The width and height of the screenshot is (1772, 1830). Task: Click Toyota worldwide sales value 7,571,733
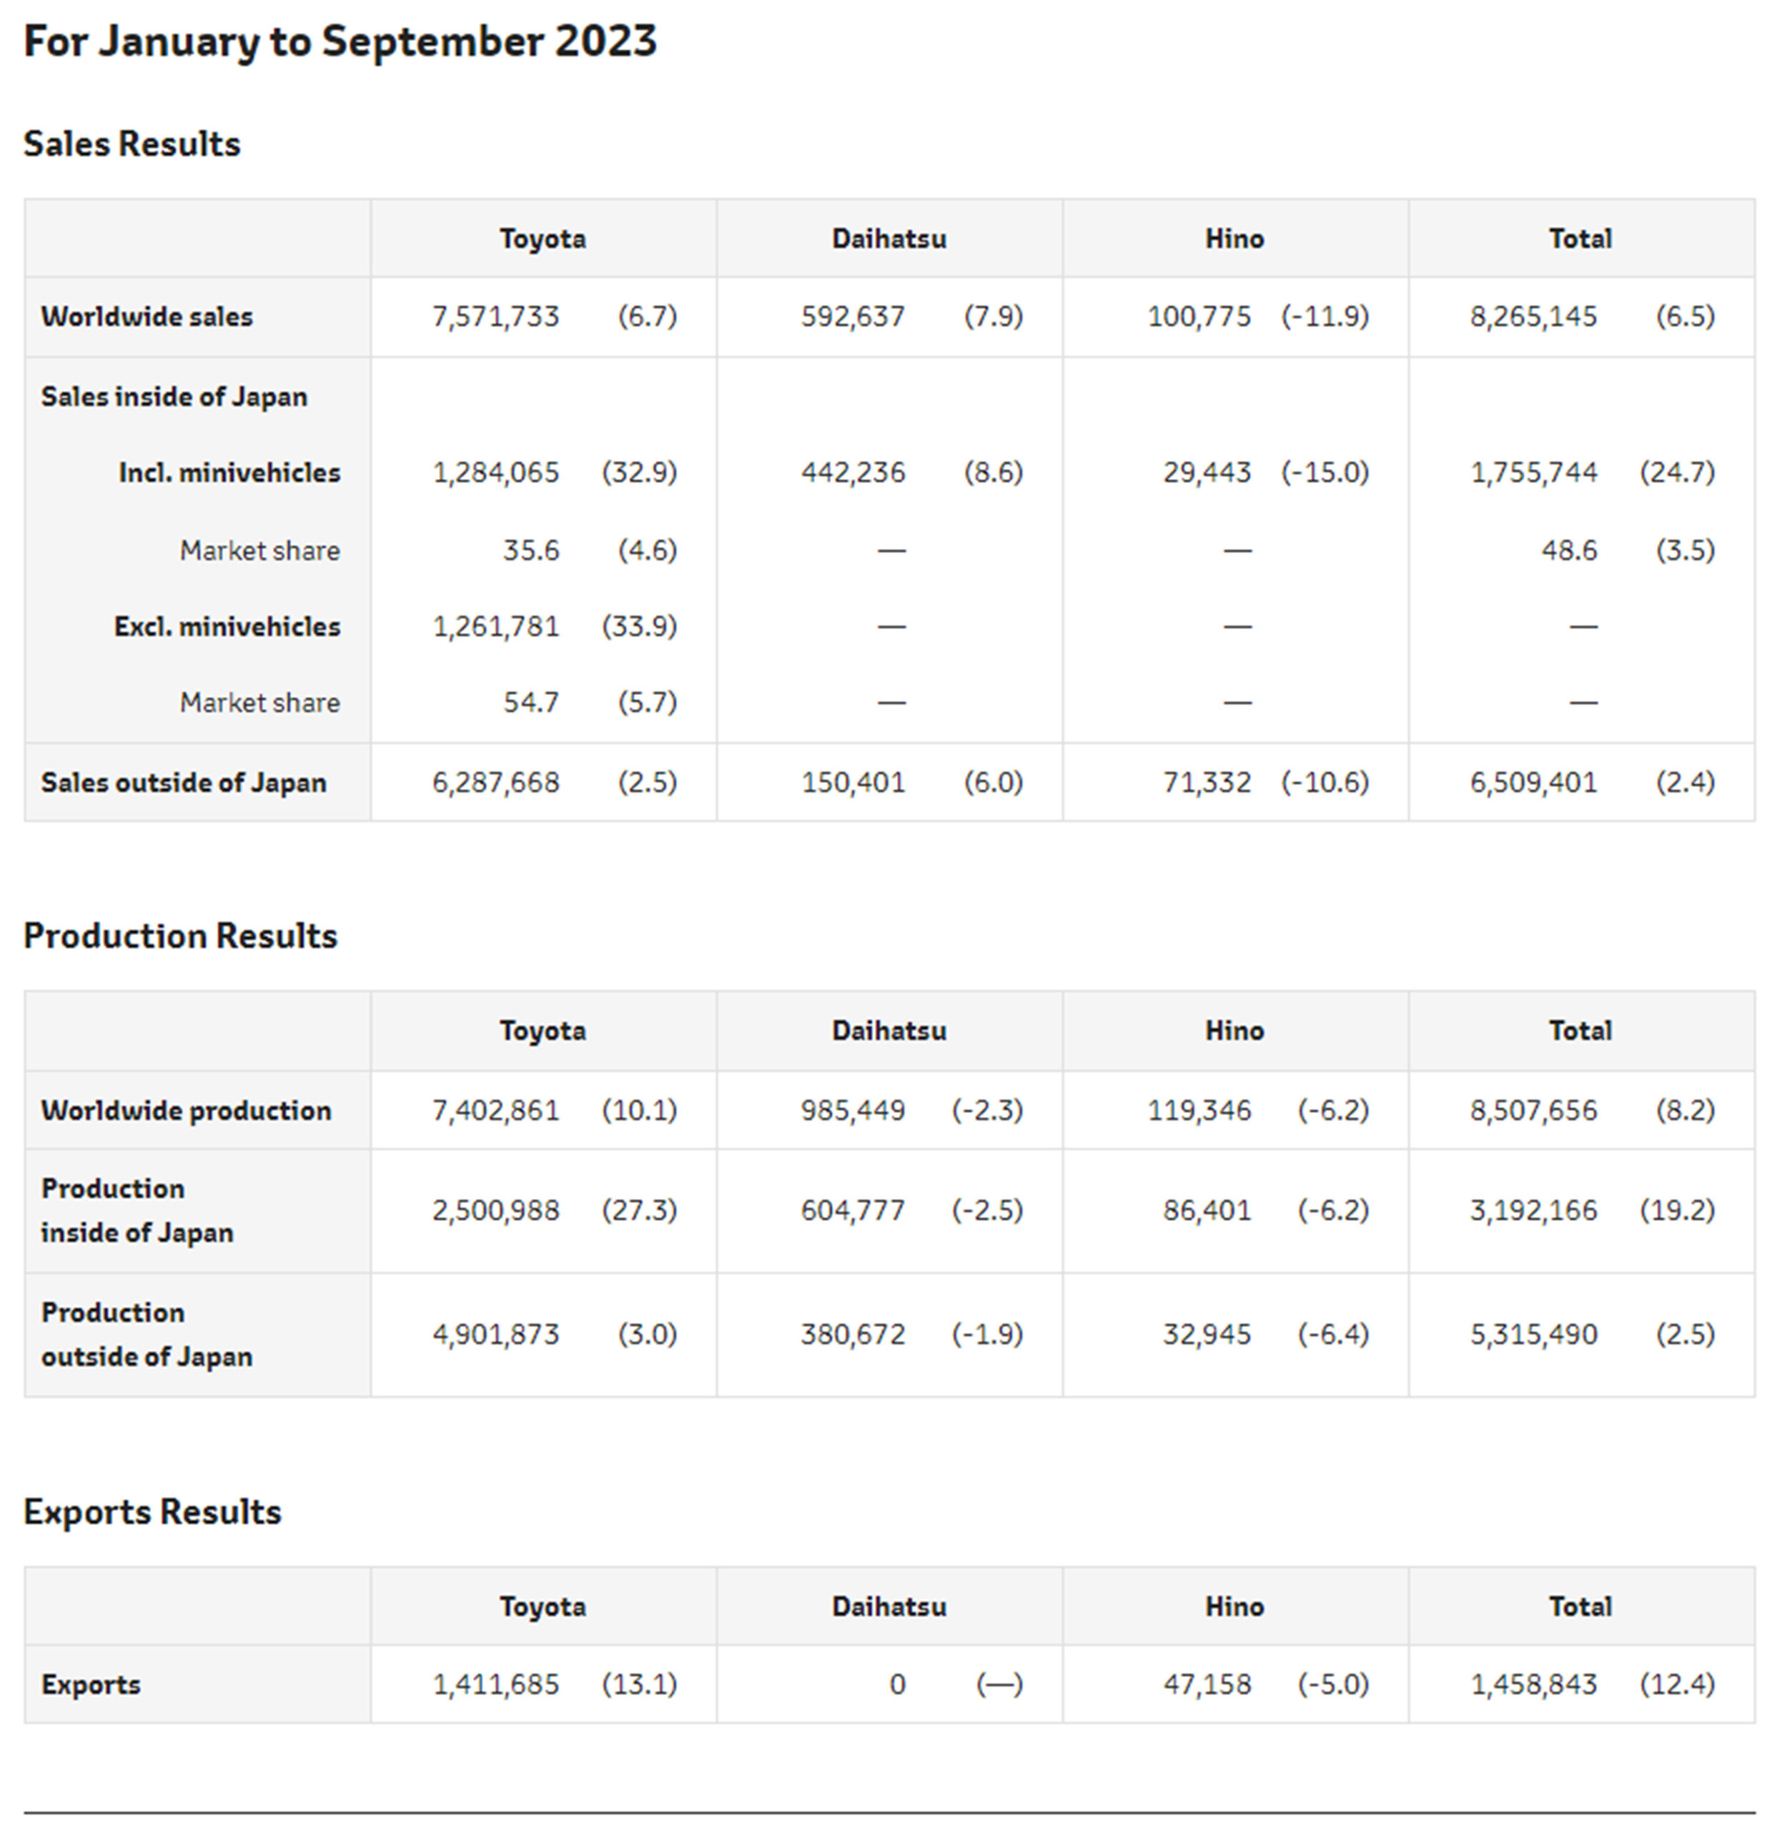(496, 317)
